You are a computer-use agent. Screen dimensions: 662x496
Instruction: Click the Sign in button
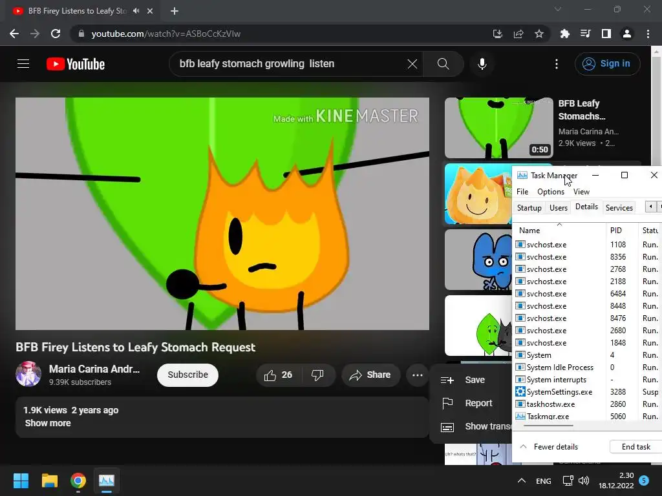[x=607, y=64]
